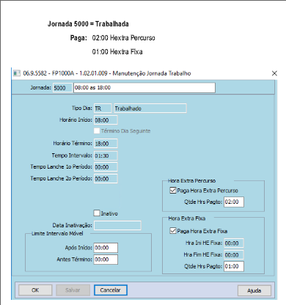Close the Manutenção Jornada Trabalho window

[274, 73]
